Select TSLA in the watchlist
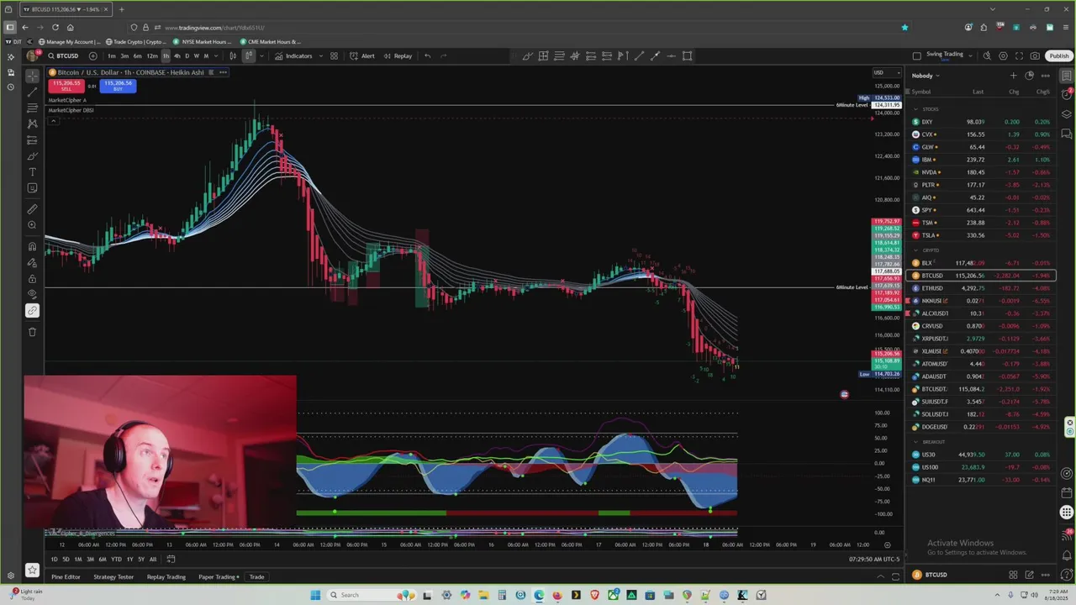The width and height of the screenshot is (1076, 605). pos(982,235)
